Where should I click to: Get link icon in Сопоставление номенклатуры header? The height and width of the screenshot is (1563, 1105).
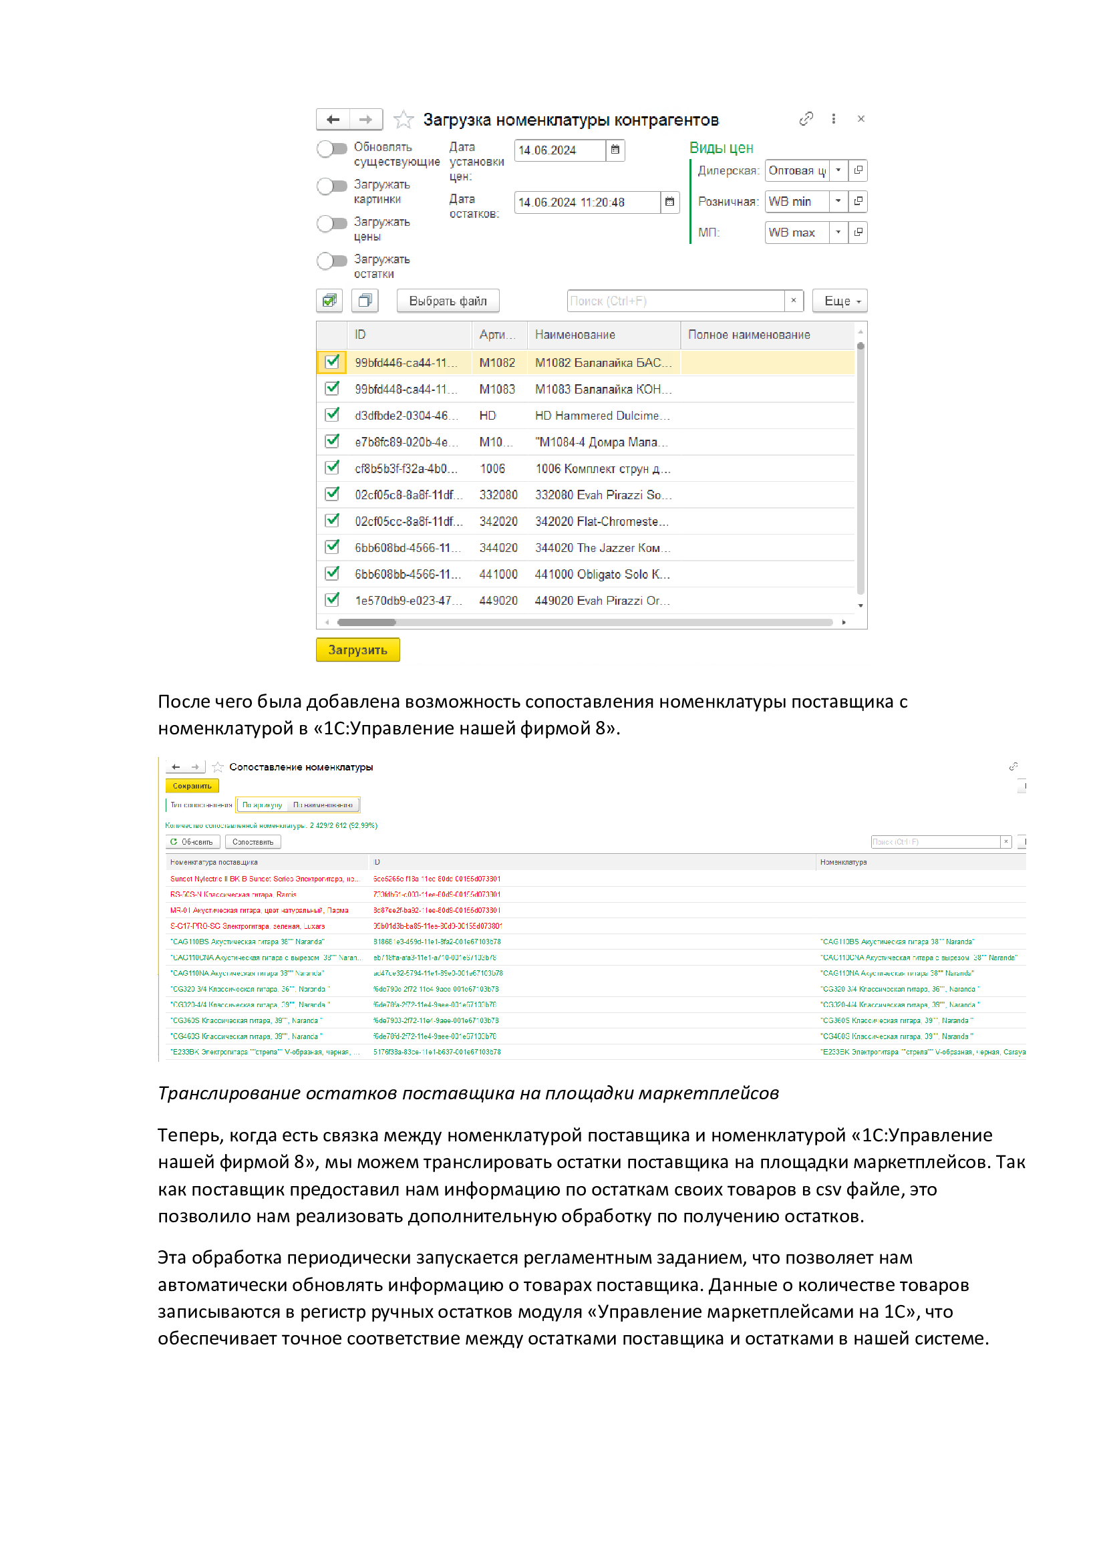coord(1013,766)
